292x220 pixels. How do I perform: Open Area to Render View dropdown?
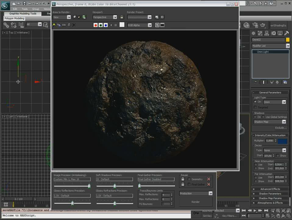62,17
